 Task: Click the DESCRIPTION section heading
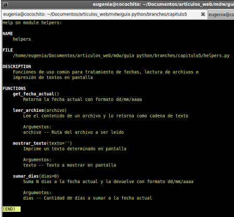pos(17,67)
